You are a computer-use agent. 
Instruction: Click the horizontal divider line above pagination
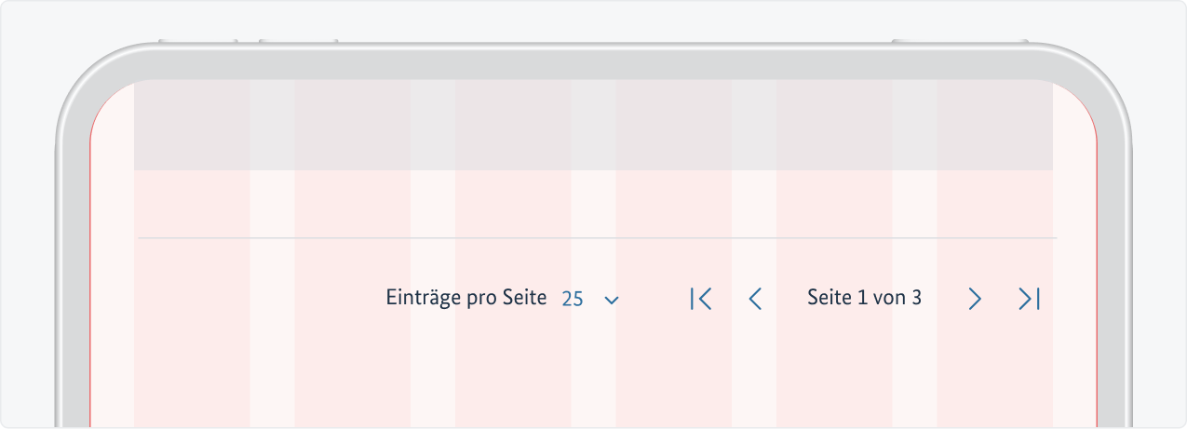click(x=596, y=238)
